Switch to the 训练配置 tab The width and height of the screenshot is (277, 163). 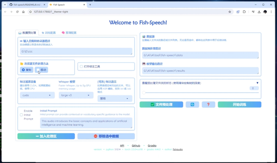tap(49, 33)
